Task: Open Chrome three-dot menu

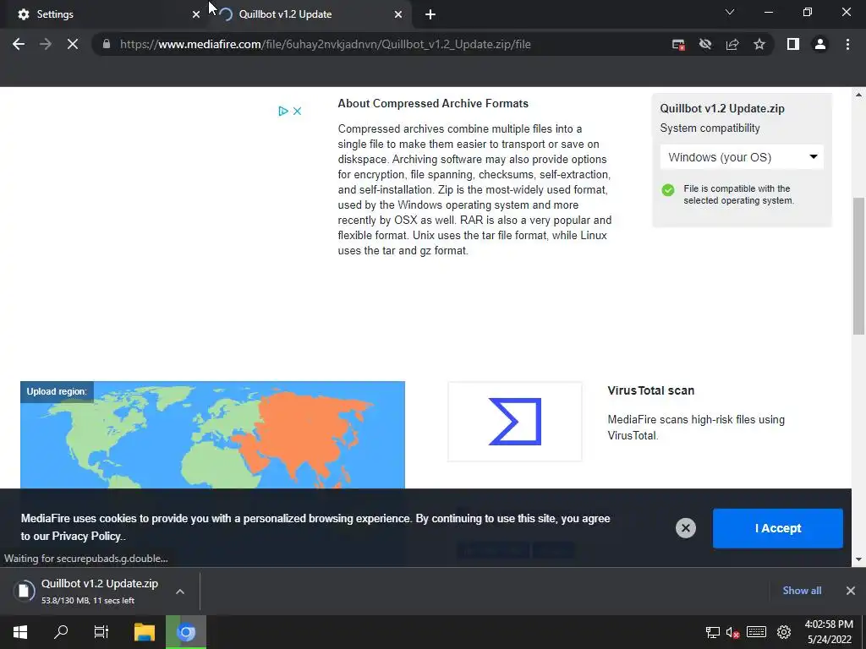Action: (847, 44)
